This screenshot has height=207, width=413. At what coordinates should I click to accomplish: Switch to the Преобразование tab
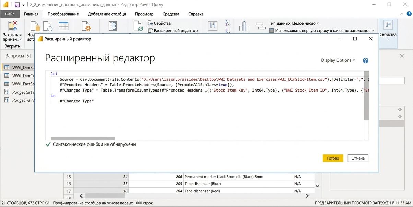(x=63, y=14)
